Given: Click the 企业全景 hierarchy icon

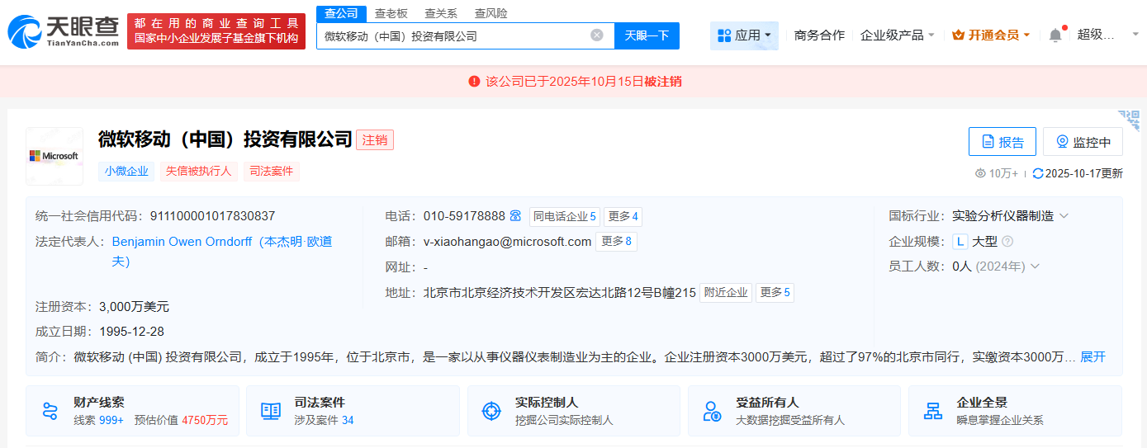Looking at the screenshot, I should tap(933, 411).
